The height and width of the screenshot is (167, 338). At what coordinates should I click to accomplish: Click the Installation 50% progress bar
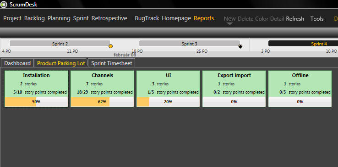pos(36,102)
